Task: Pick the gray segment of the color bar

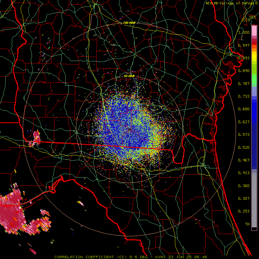Action: click(254, 201)
